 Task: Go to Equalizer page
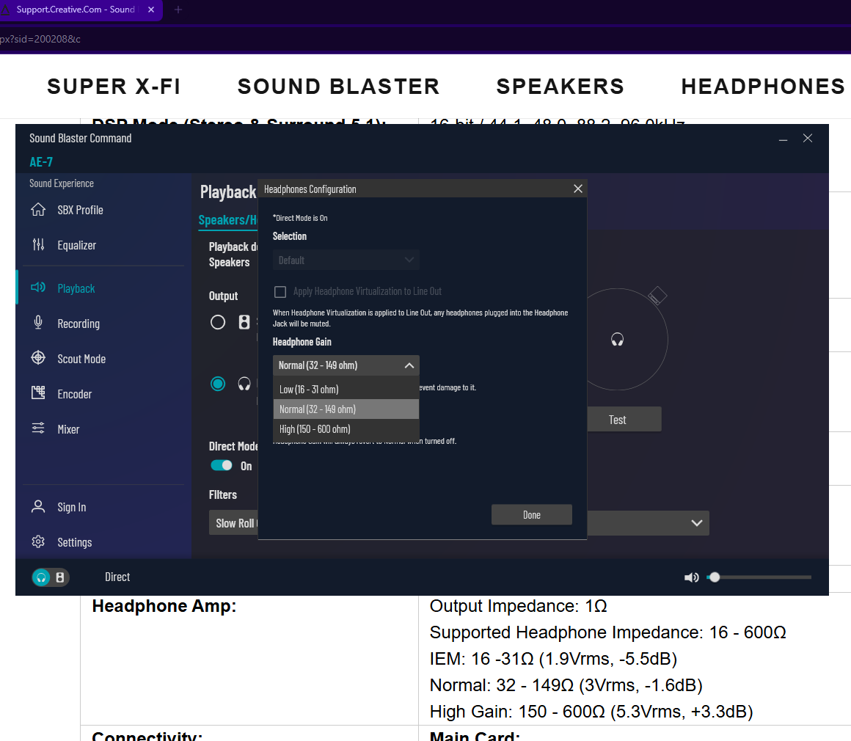[x=76, y=245]
